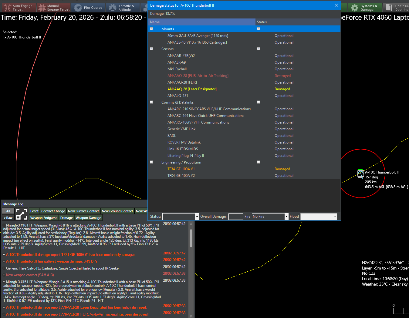Open the Plot Course tool

point(88,8)
